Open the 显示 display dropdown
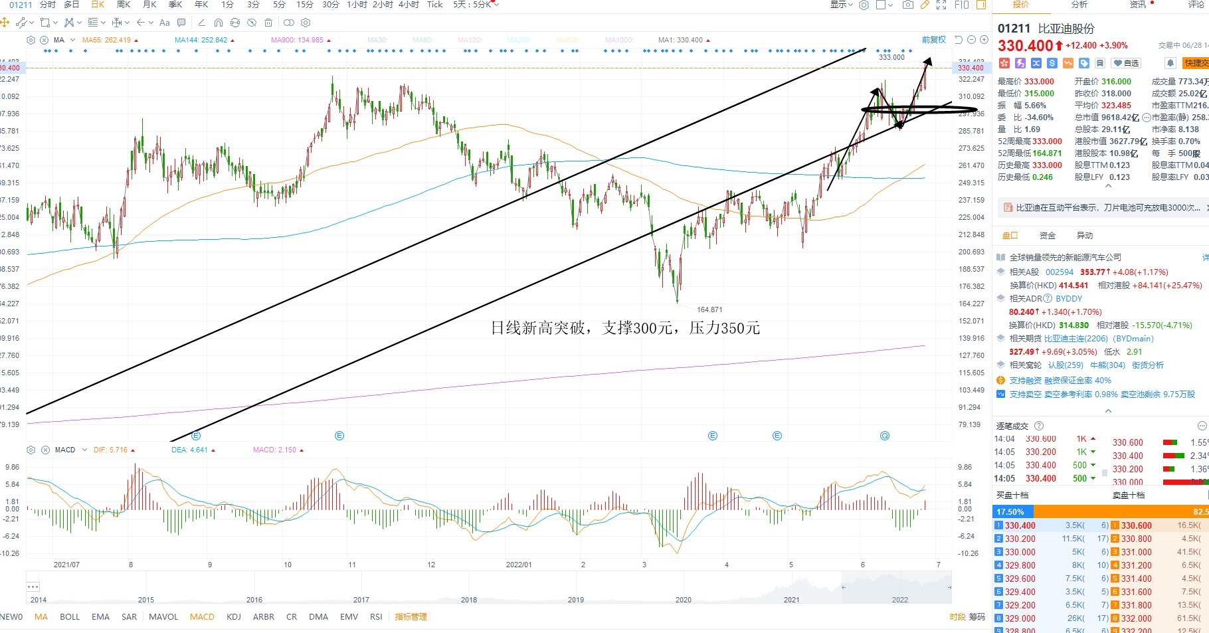 pyautogui.click(x=841, y=5)
